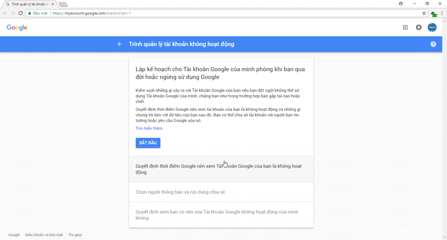Show Google notifications bell
447x240 pixels.
coord(419,27)
